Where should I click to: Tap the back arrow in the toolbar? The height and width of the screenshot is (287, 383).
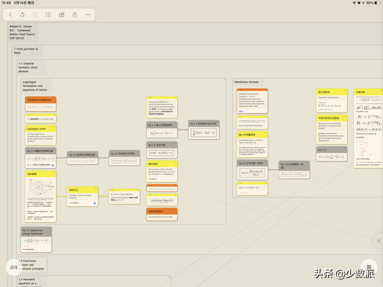click(x=11, y=15)
